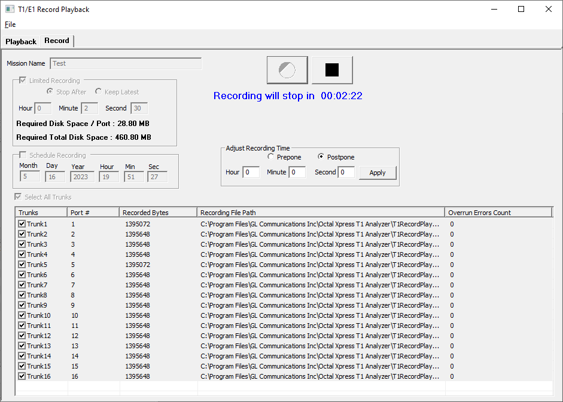Click Recorded Bytes value 1395072 for Trunk1

pos(138,224)
